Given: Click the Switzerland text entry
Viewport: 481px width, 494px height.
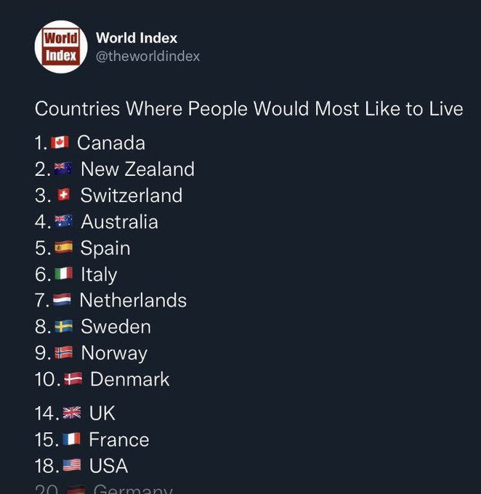Looking at the screenshot, I should [132, 195].
